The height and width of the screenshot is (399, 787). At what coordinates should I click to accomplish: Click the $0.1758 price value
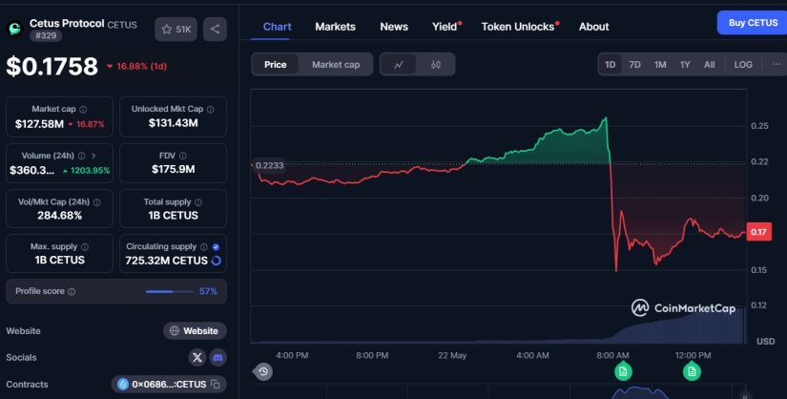pyautogui.click(x=52, y=66)
